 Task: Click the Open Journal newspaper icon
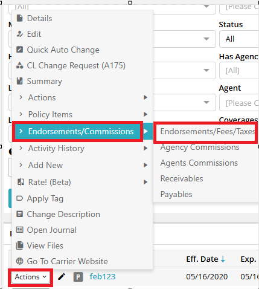(x=19, y=230)
